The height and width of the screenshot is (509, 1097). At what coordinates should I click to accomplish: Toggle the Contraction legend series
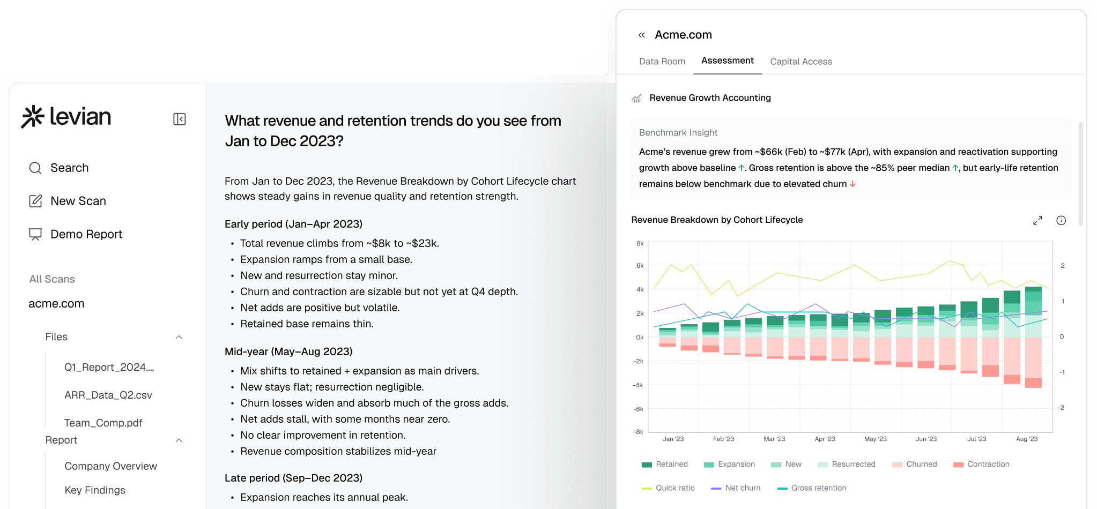(x=981, y=465)
